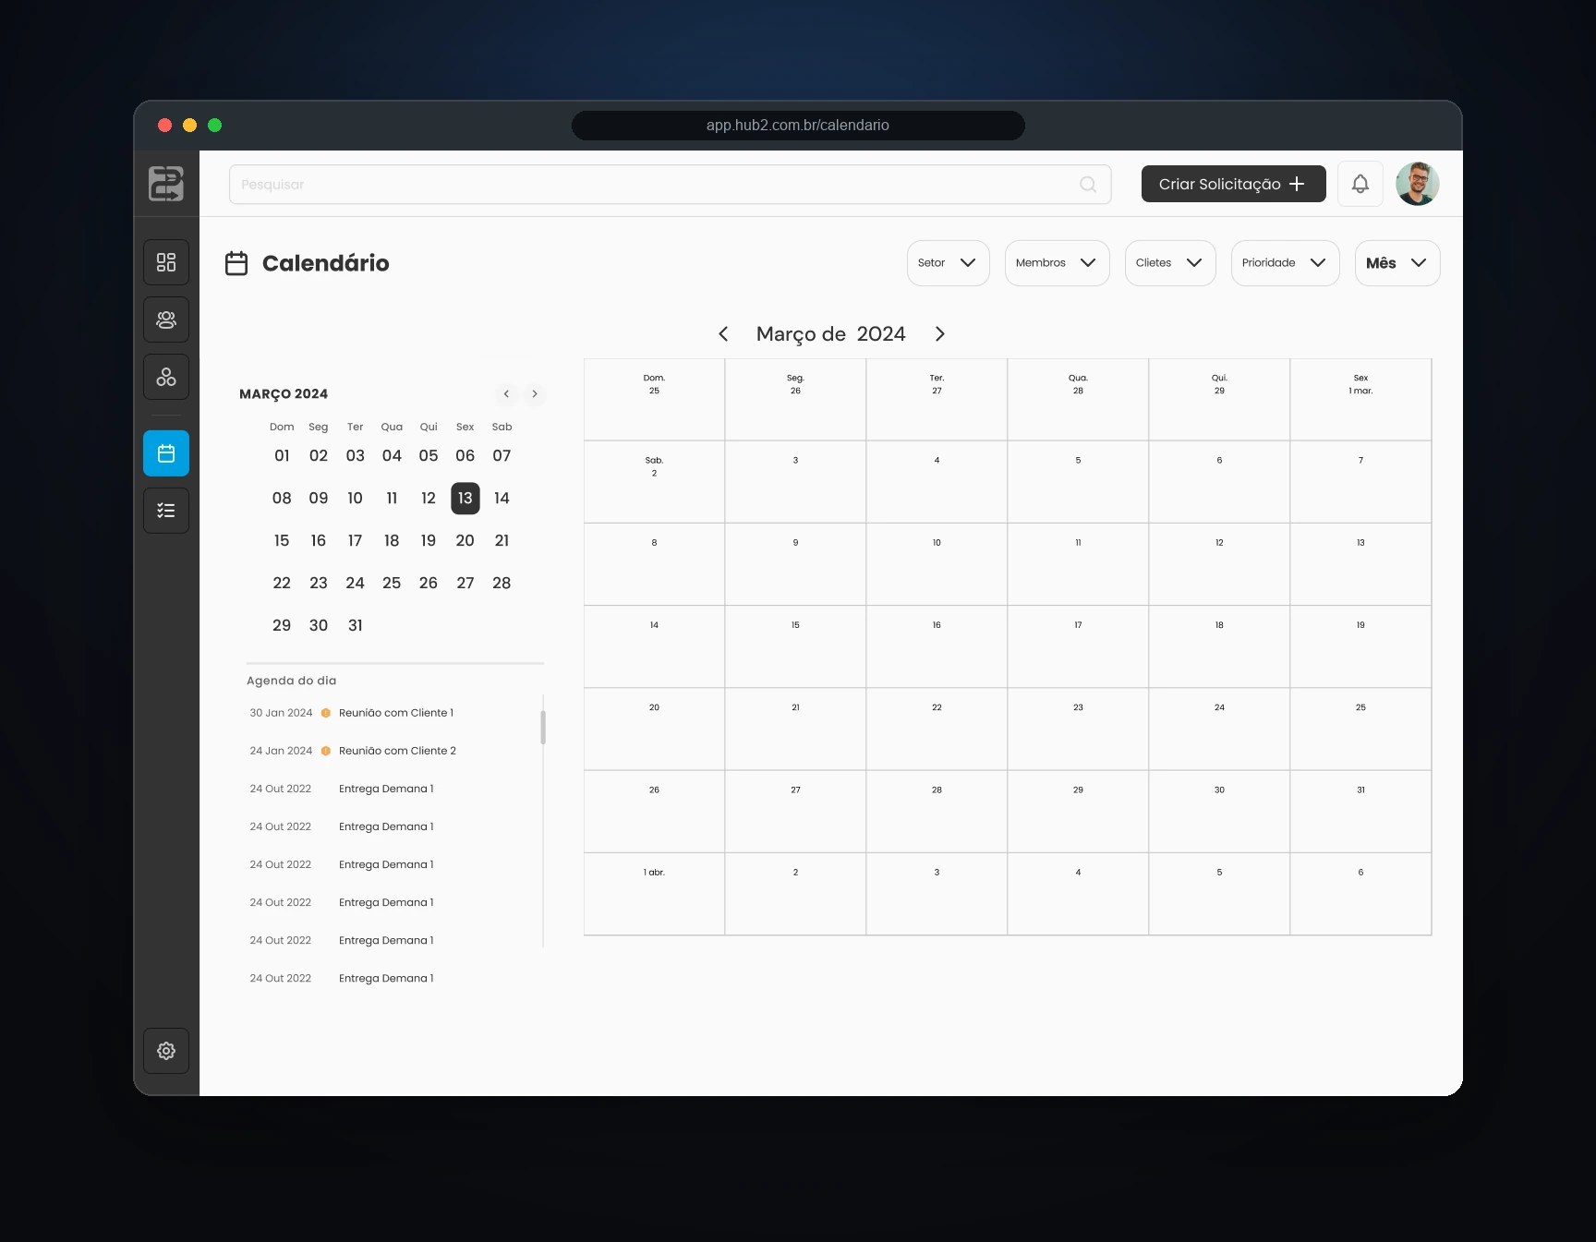The height and width of the screenshot is (1242, 1596).
Task: Select day 29 in mini calendar
Action: click(282, 625)
